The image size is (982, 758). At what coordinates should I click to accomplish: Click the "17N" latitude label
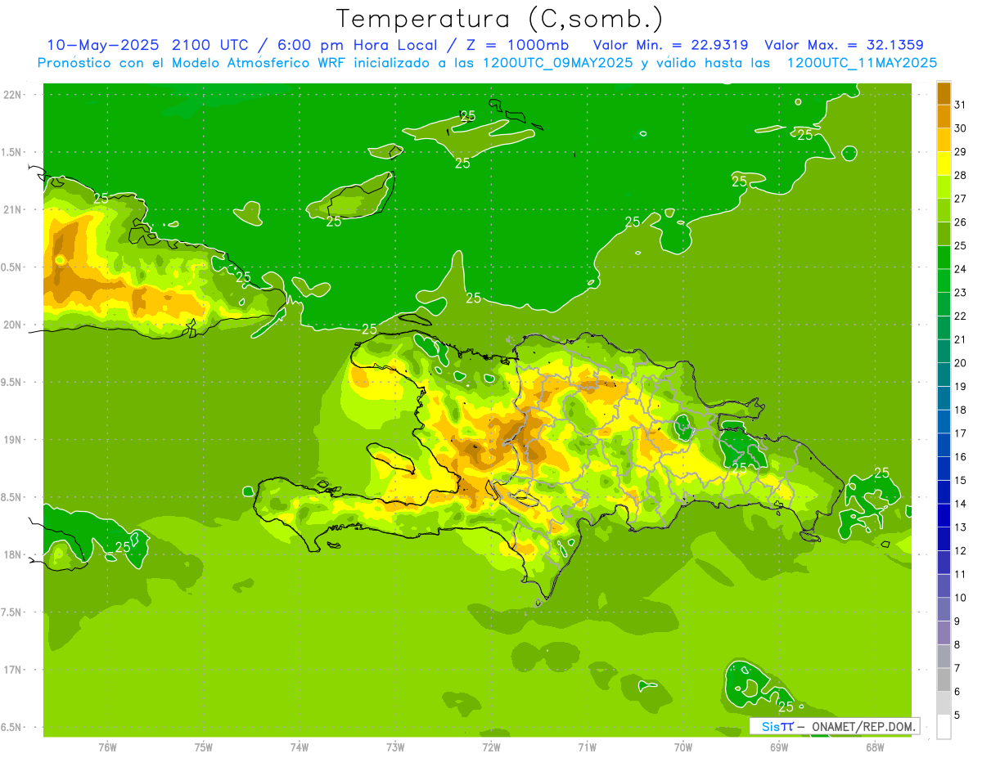click(12, 670)
